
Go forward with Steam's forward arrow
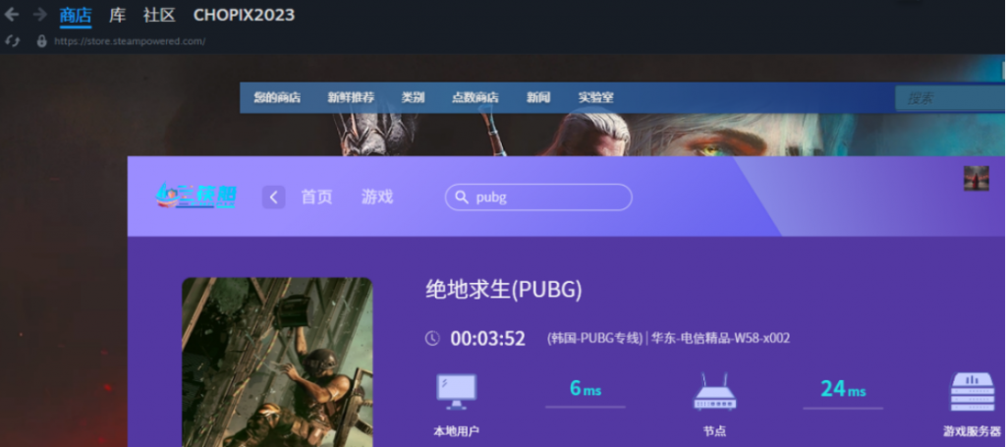[x=39, y=14]
